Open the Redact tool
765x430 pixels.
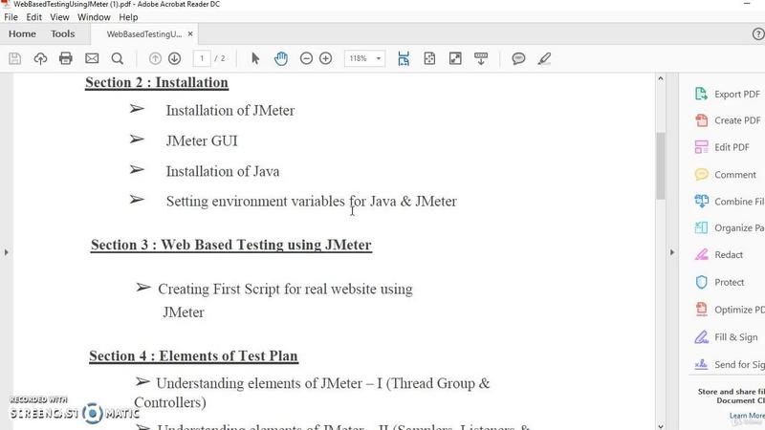[x=719, y=254]
